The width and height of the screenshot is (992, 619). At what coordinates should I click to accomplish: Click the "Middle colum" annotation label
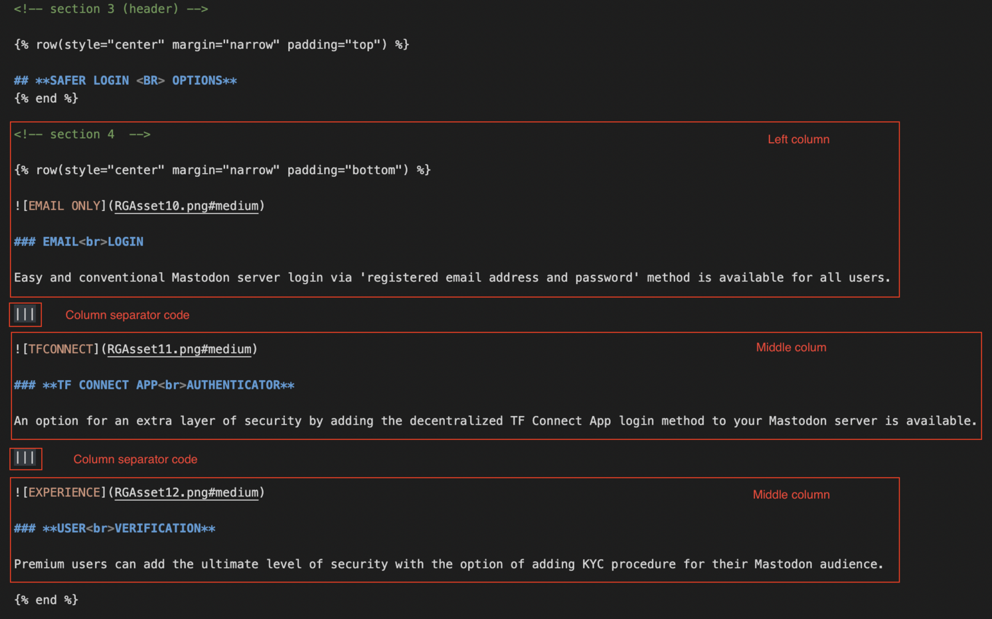[791, 348]
